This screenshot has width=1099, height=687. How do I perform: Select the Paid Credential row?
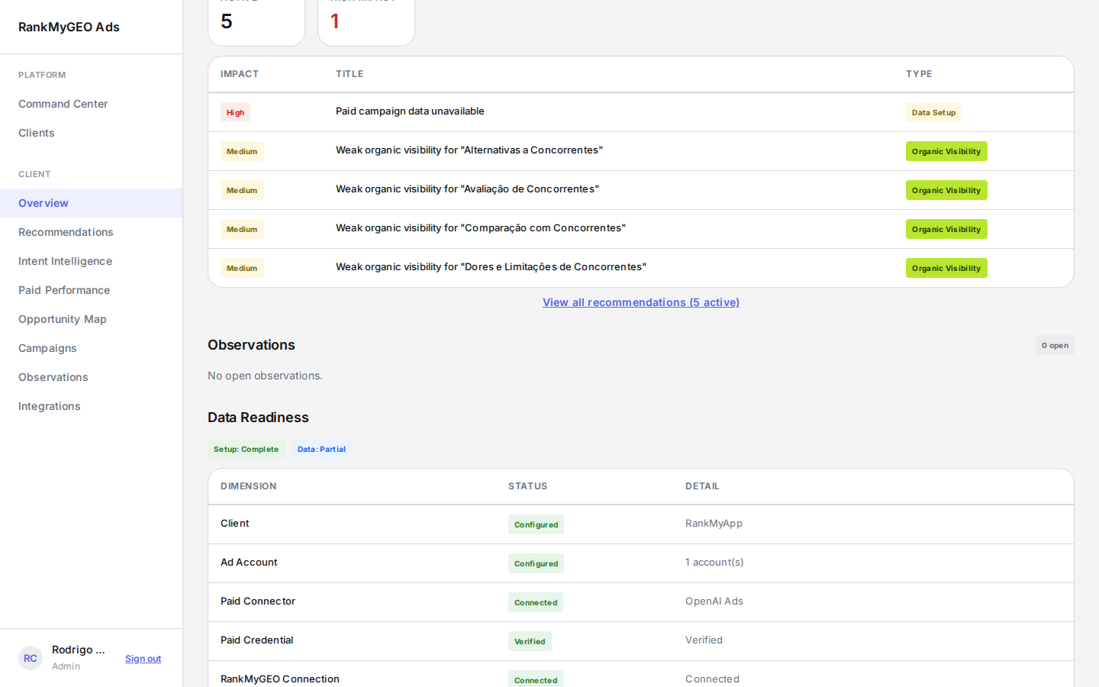pos(641,641)
